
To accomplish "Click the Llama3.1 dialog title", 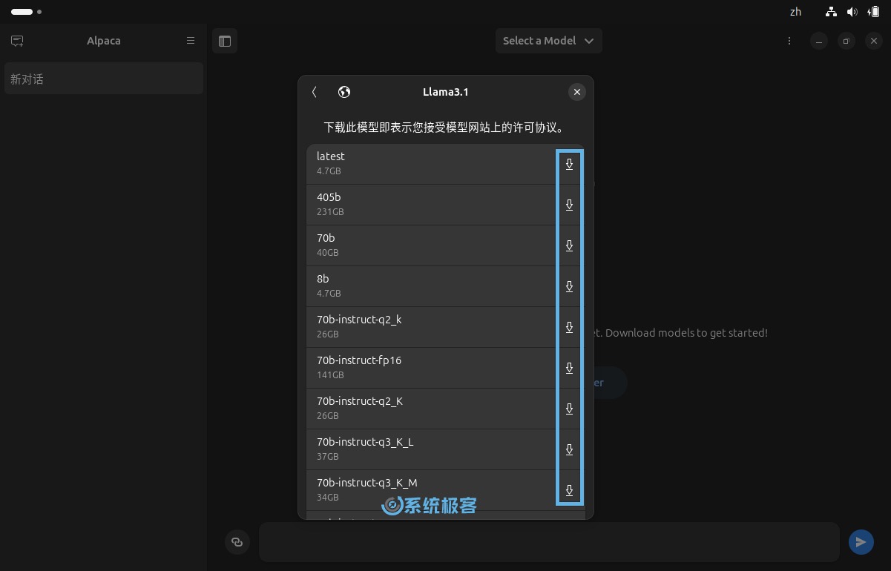I will click(445, 92).
